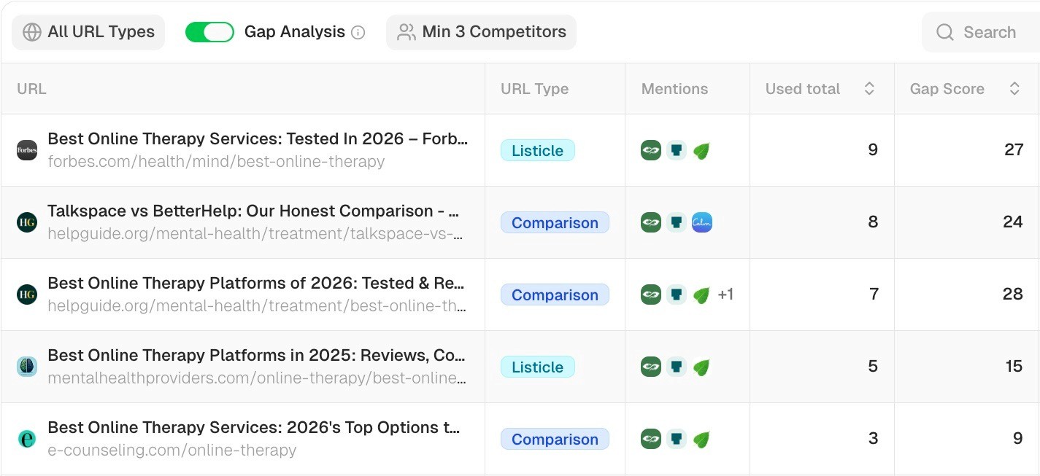The height and width of the screenshot is (476, 1040).
Task: Click the HelpGuide favicon in Talkspace row
Action: (27, 222)
